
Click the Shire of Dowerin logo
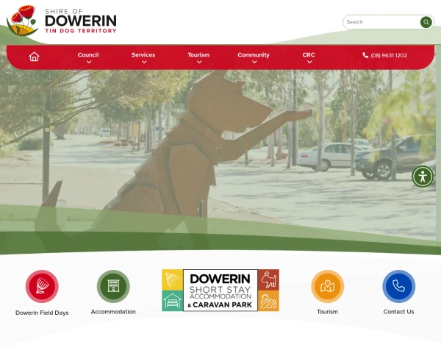point(61,21)
